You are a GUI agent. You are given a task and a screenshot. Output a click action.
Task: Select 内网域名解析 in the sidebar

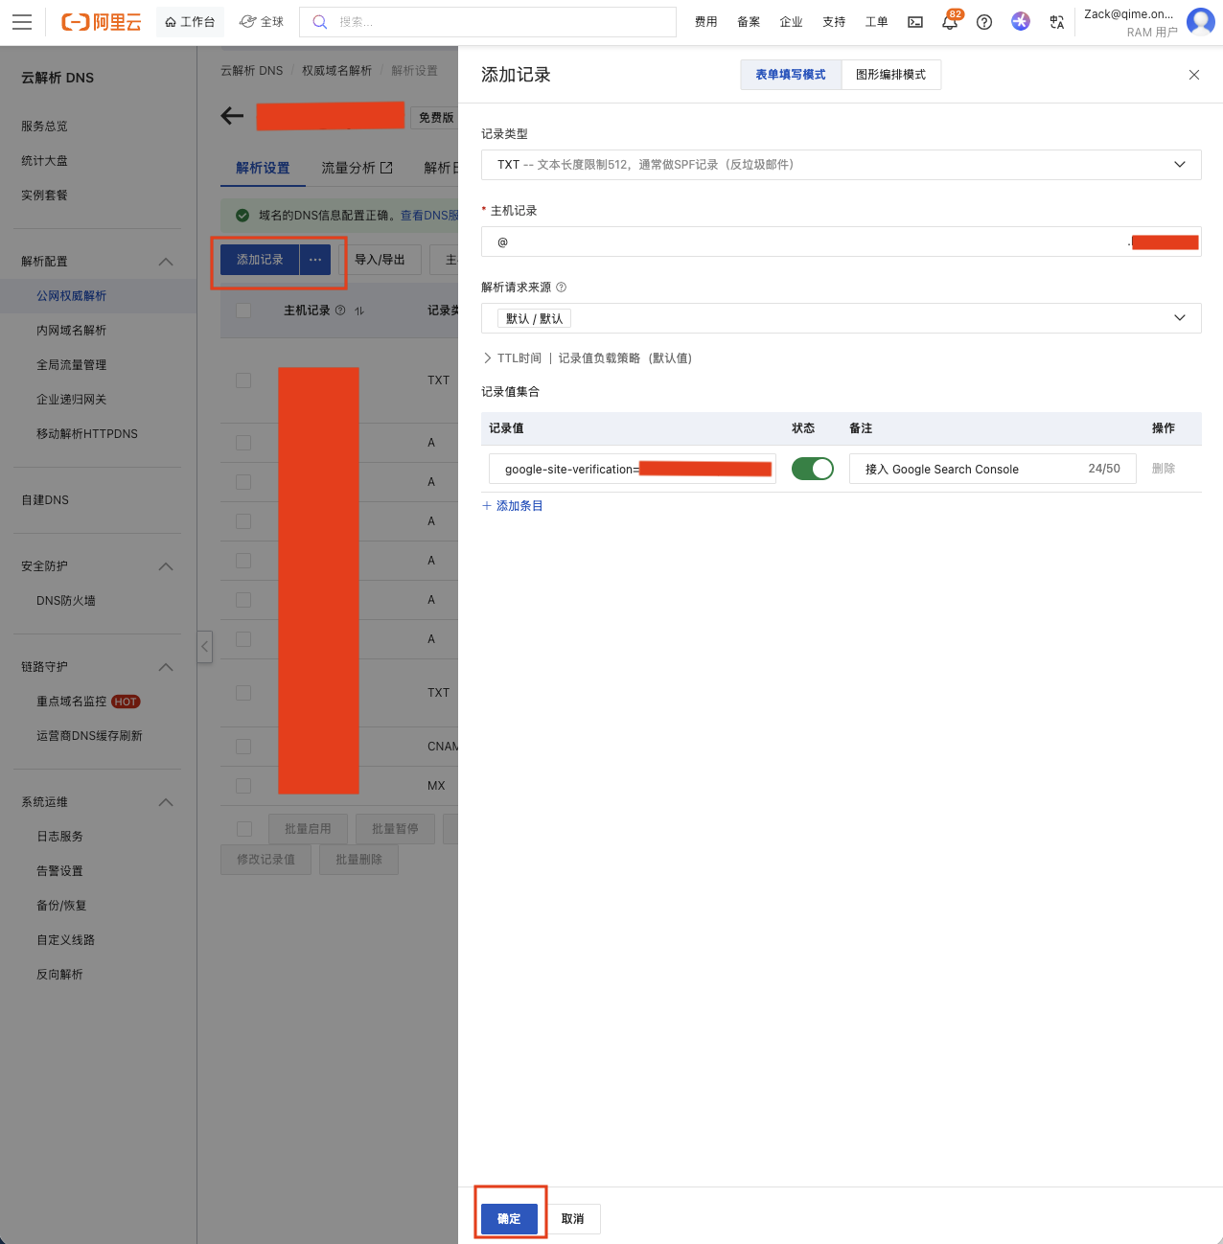click(72, 331)
